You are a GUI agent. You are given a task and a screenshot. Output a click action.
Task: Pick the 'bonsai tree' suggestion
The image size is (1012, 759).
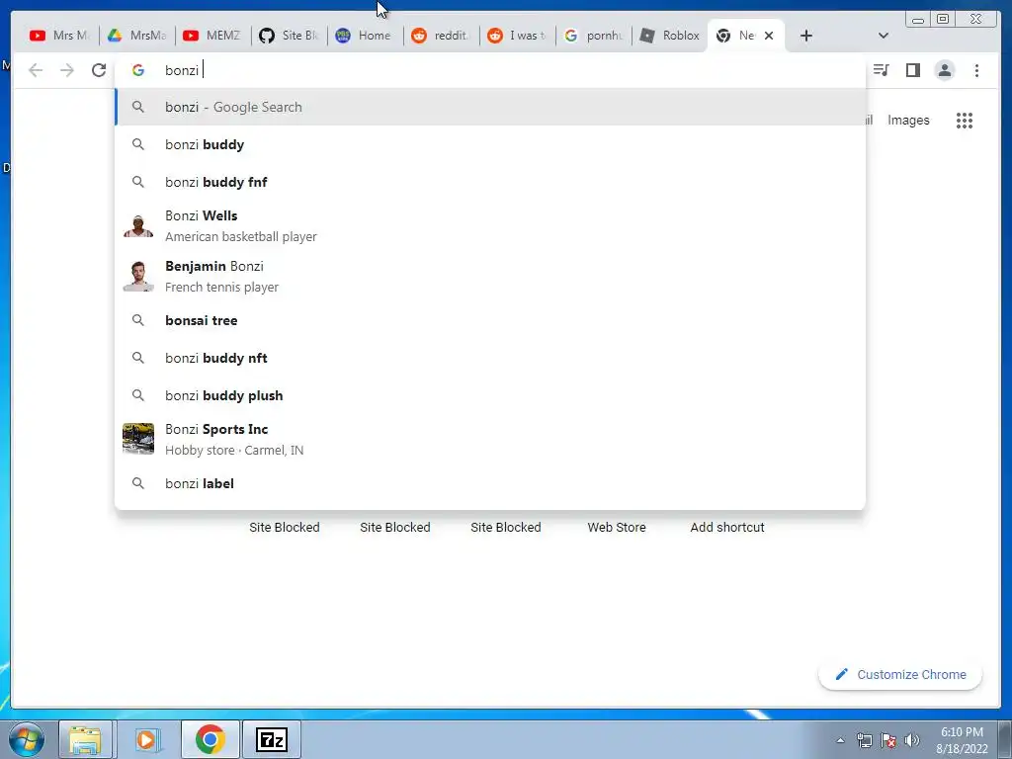pyautogui.click(x=490, y=320)
